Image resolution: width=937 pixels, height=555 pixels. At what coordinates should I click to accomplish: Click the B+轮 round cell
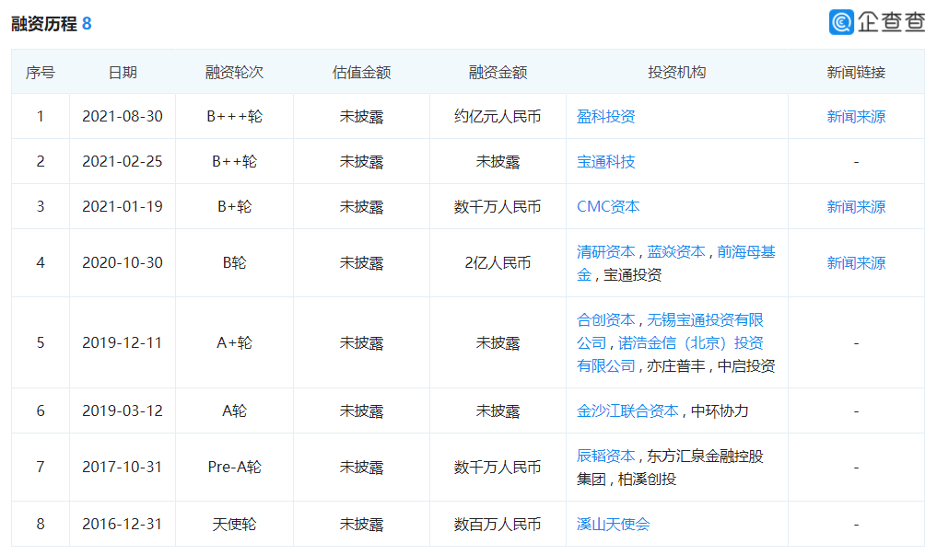[234, 206]
